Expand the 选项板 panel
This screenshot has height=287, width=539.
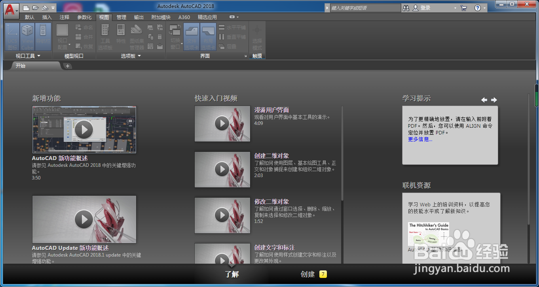pos(131,56)
